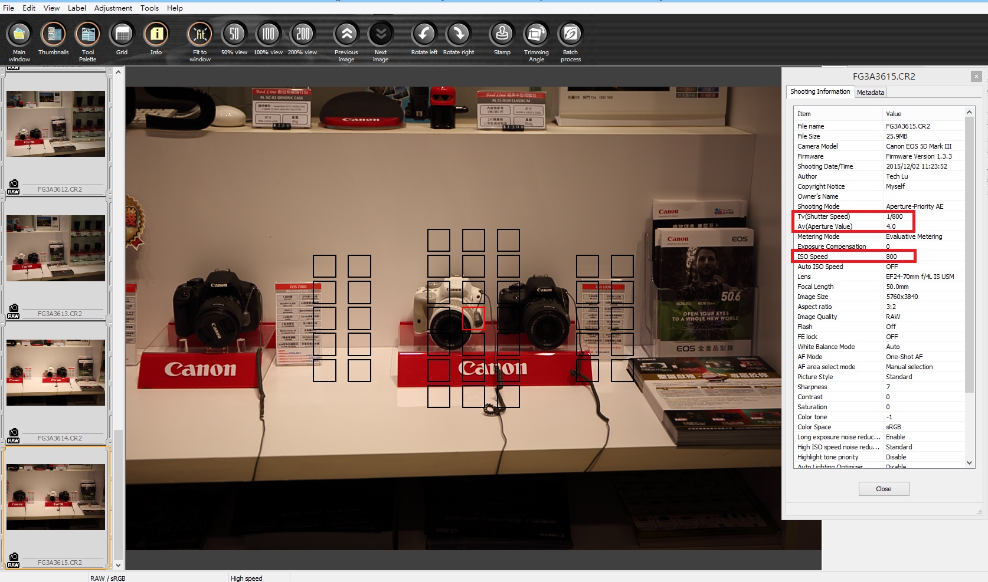Open the Tools menu
The image size is (988, 582).
tap(149, 8)
